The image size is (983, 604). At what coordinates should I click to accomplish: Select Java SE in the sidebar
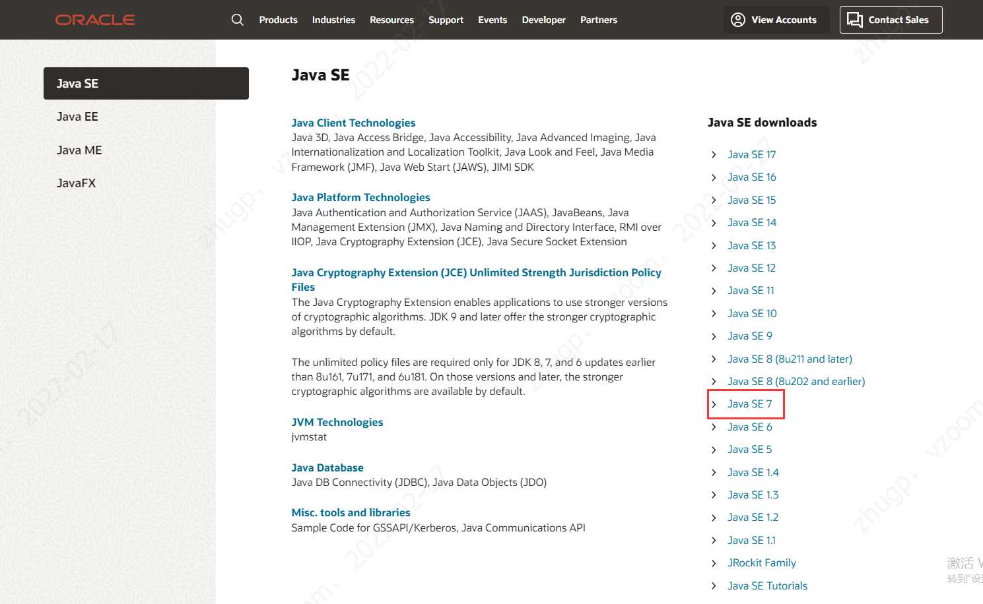coord(146,83)
